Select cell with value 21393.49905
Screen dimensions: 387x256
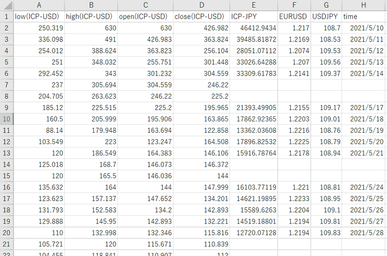[x=254, y=108]
